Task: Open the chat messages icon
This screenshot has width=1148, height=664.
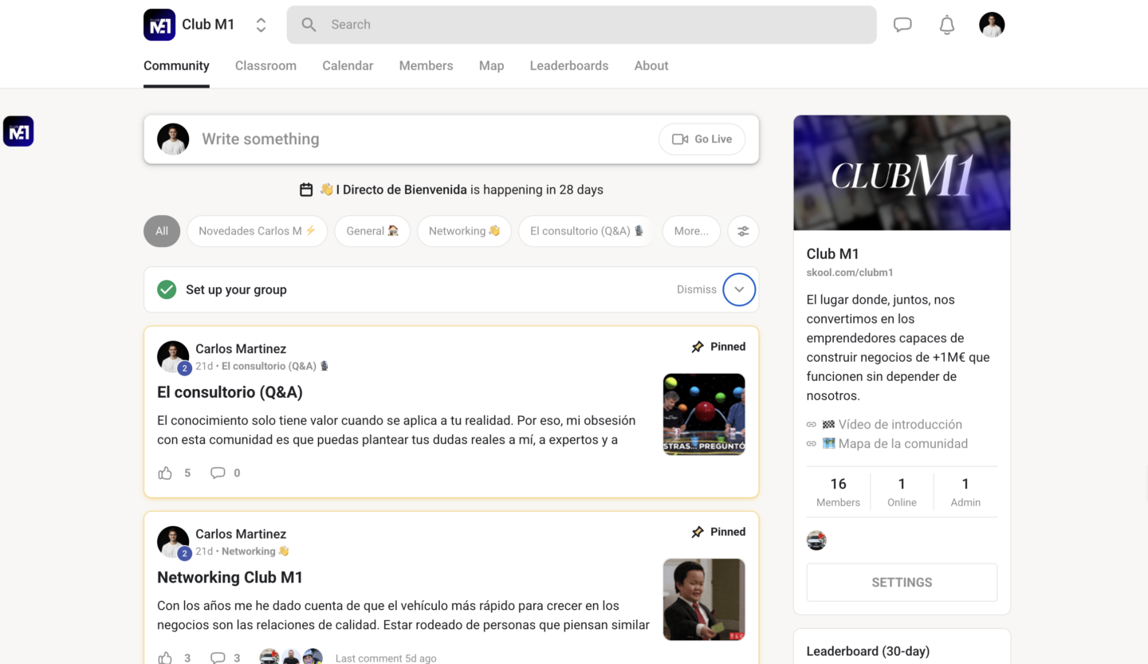Action: (902, 25)
